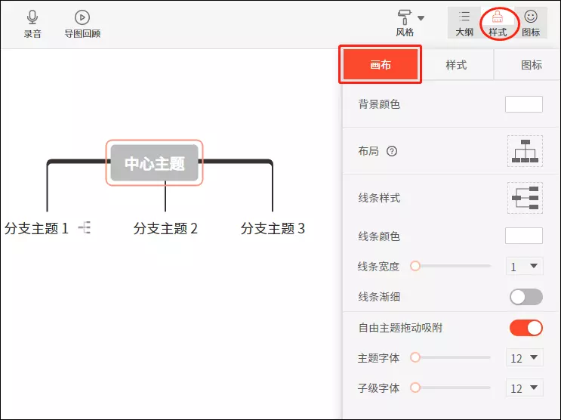This screenshot has height=420, width=561.
Task: Select the 分支主题 2 branch node
Action: point(165,228)
